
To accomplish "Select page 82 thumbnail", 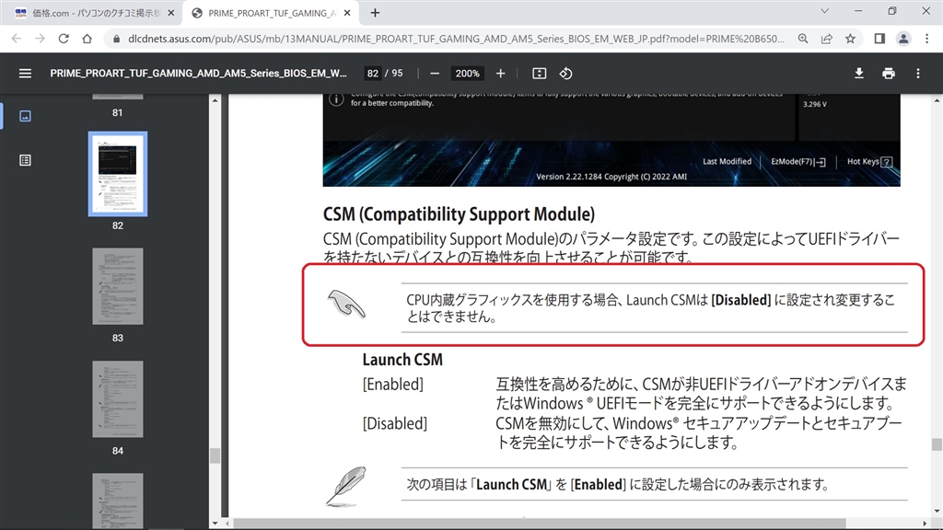I will pos(118,174).
